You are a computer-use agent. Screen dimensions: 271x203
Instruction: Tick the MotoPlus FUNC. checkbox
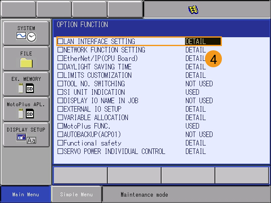(60, 126)
